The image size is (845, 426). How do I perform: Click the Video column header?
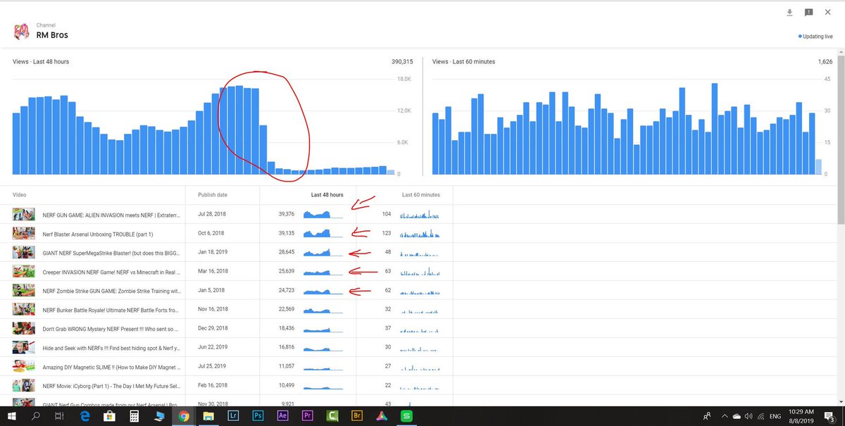click(x=20, y=195)
